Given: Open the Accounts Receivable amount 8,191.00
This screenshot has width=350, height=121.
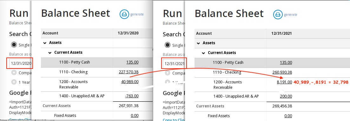Looking at the screenshot, I should [x=284, y=82].
